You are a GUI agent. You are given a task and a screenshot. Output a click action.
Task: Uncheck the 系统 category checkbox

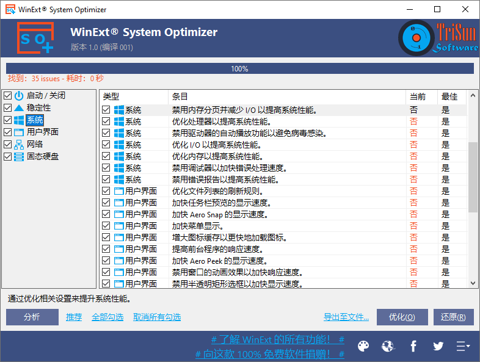[8, 120]
